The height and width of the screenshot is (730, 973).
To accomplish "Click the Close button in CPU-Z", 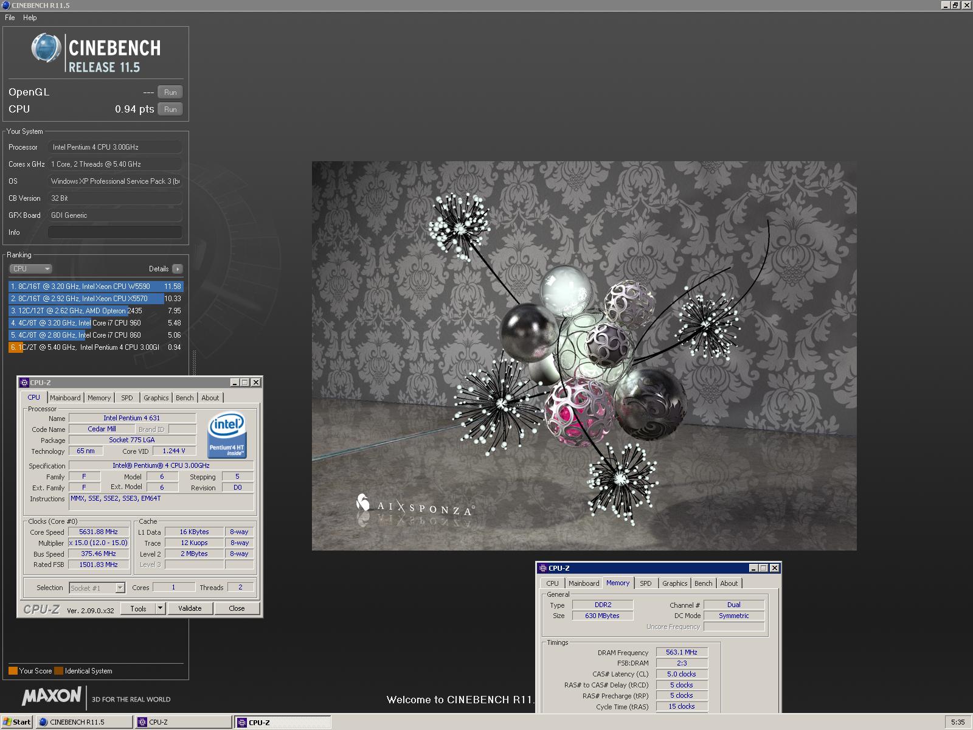I will [237, 608].
